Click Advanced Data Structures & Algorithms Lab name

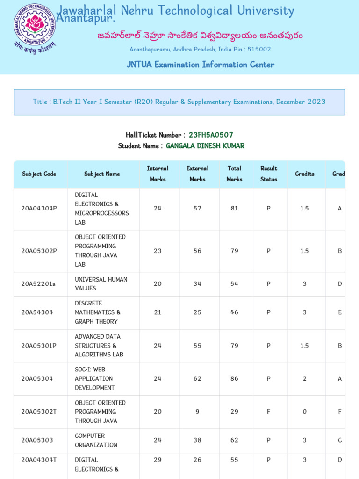point(99,346)
